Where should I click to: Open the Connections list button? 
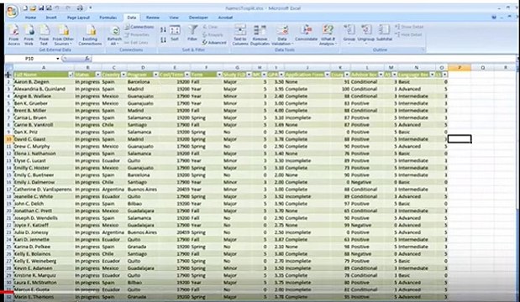pyautogui.click(x=139, y=27)
